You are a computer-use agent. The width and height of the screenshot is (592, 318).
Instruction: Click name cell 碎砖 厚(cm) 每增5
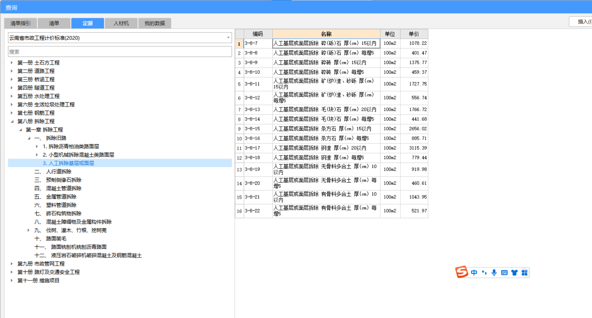pos(326,72)
